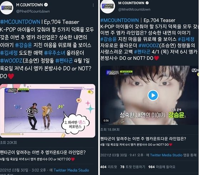Click the Twitter Media Studio link in left tweet

[71, 170]
